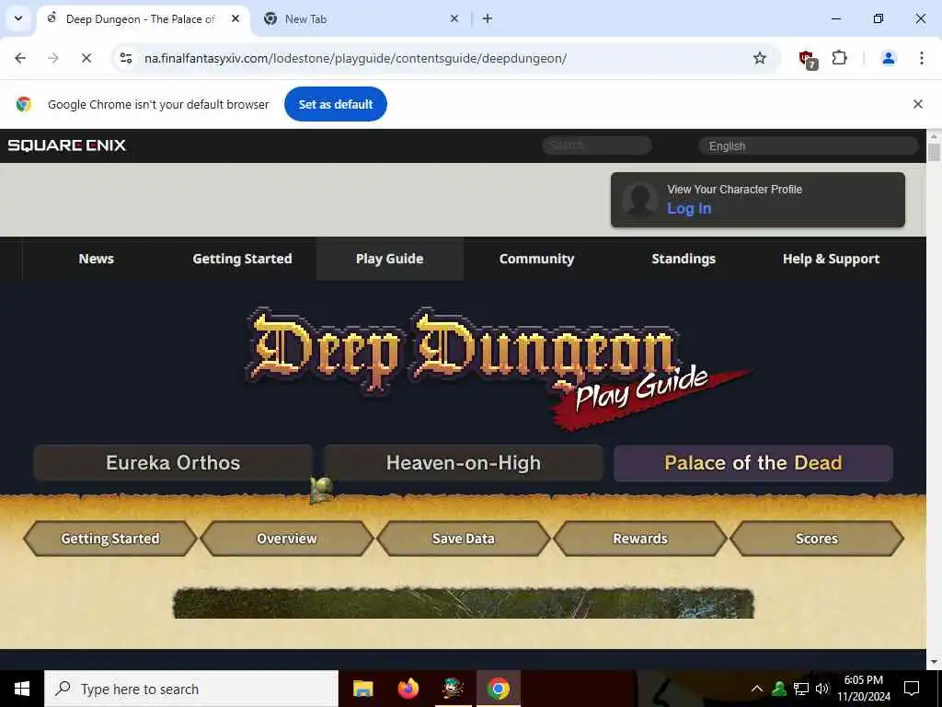Click the Log In link
Screen dimensions: 942x707
(689, 209)
